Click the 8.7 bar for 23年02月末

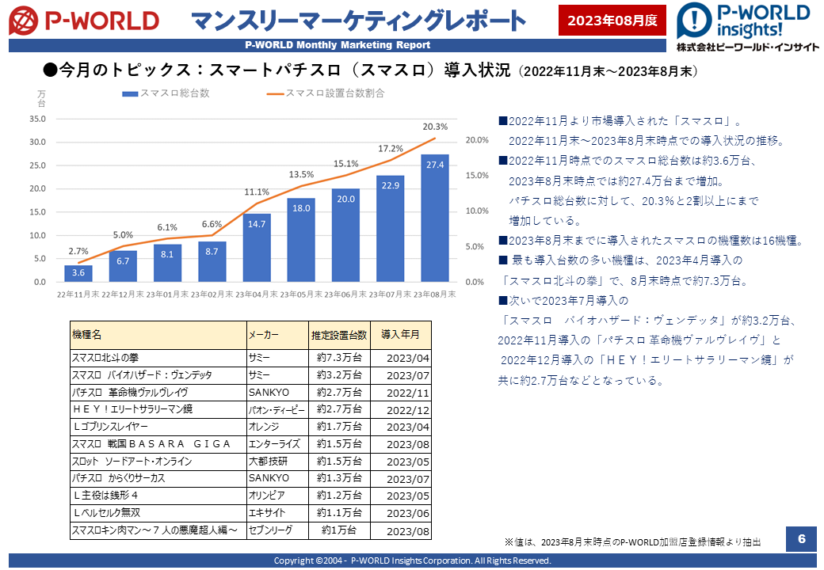coord(212,261)
